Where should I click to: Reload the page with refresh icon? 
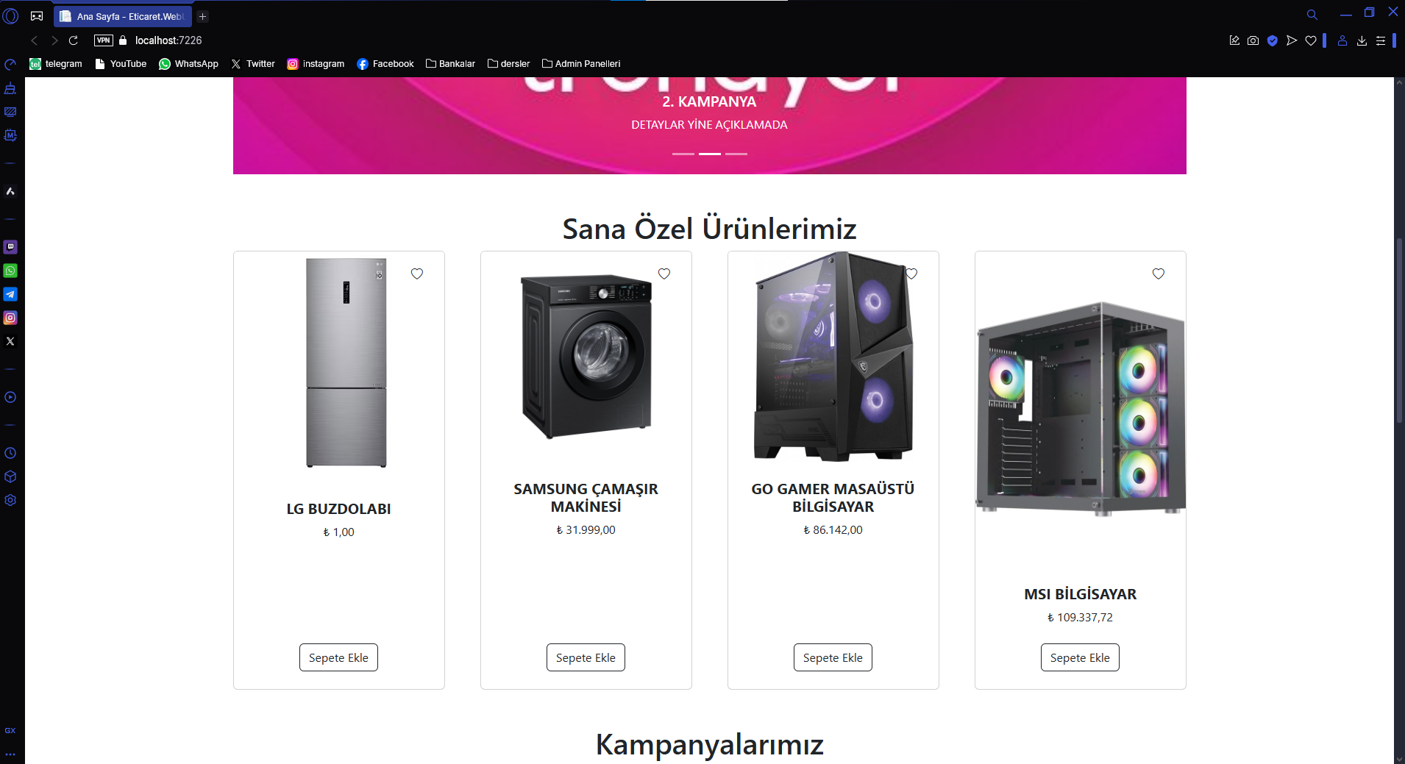(x=74, y=40)
